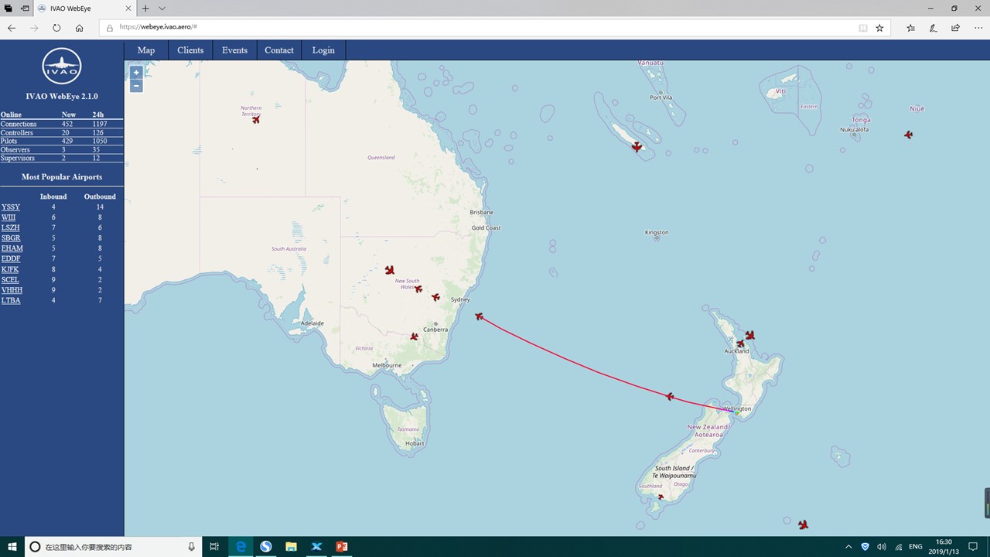Image resolution: width=990 pixels, height=557 pixels.
Task: Open KJFK airport link
Action: point(10,269)
